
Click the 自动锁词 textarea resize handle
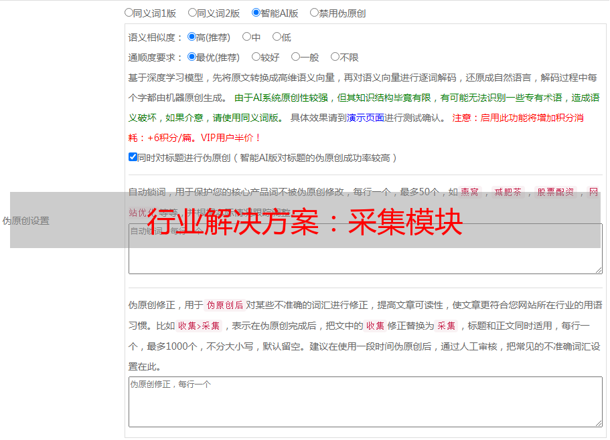[x=599, y=270]
